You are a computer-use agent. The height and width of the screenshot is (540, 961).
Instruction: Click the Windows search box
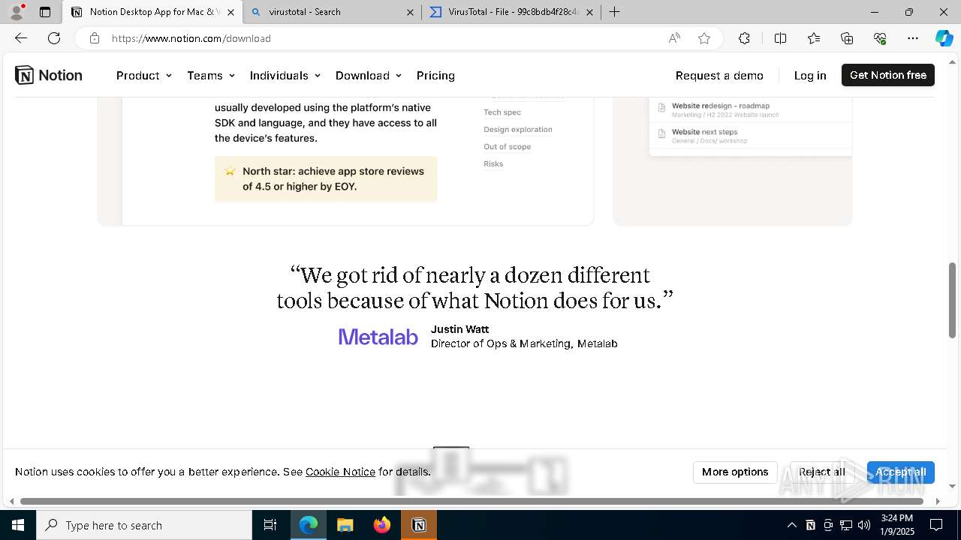coord(144,525)
